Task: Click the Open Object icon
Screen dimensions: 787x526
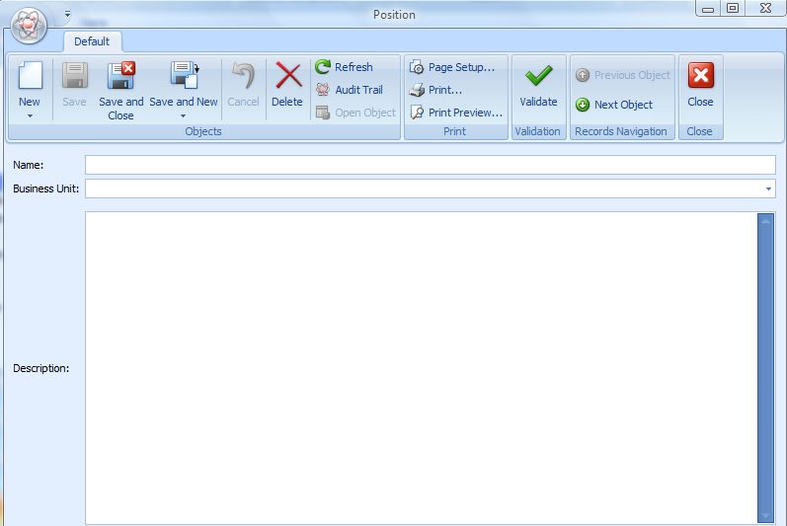Action: (x=322, y=113)
